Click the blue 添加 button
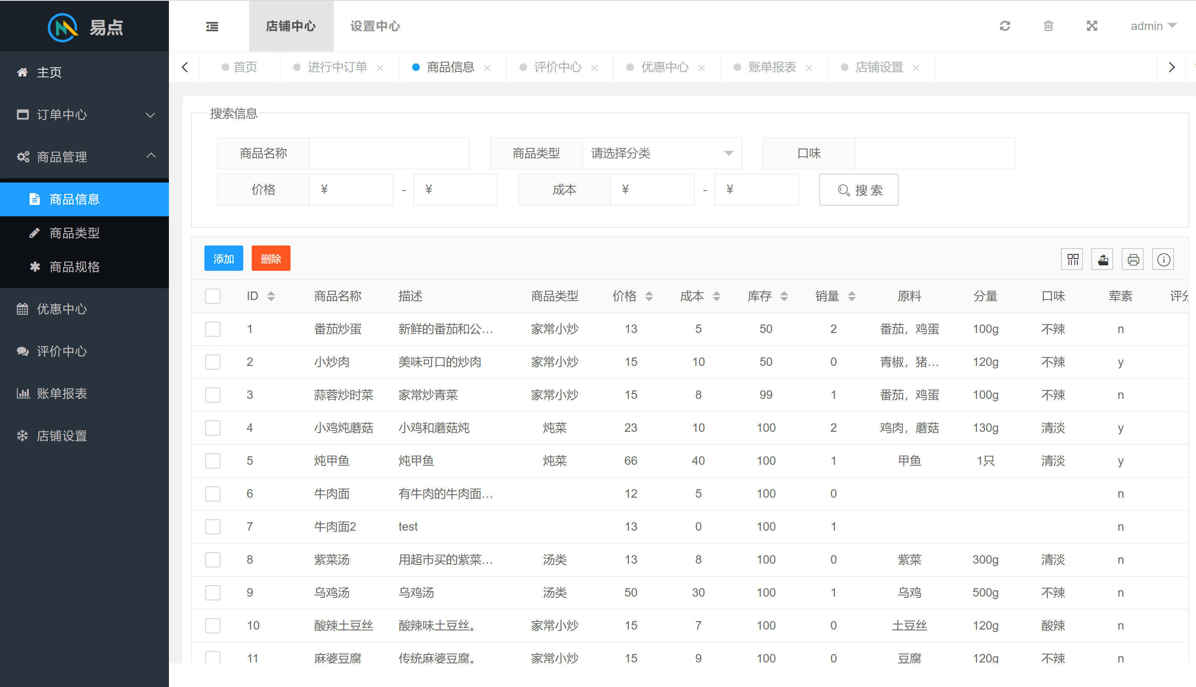 pyautogui.click(x=223, y=259)
